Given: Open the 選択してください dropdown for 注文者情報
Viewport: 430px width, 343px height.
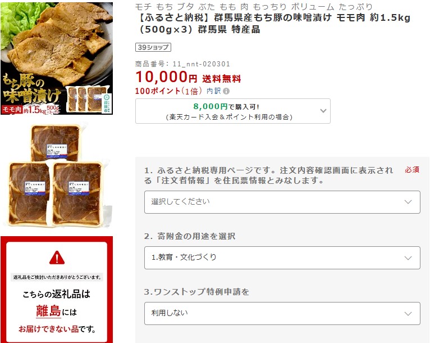Looking at the screenshot, I should 282,202.
